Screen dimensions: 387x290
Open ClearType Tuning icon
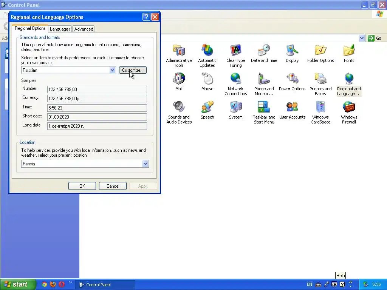point(235,56)
